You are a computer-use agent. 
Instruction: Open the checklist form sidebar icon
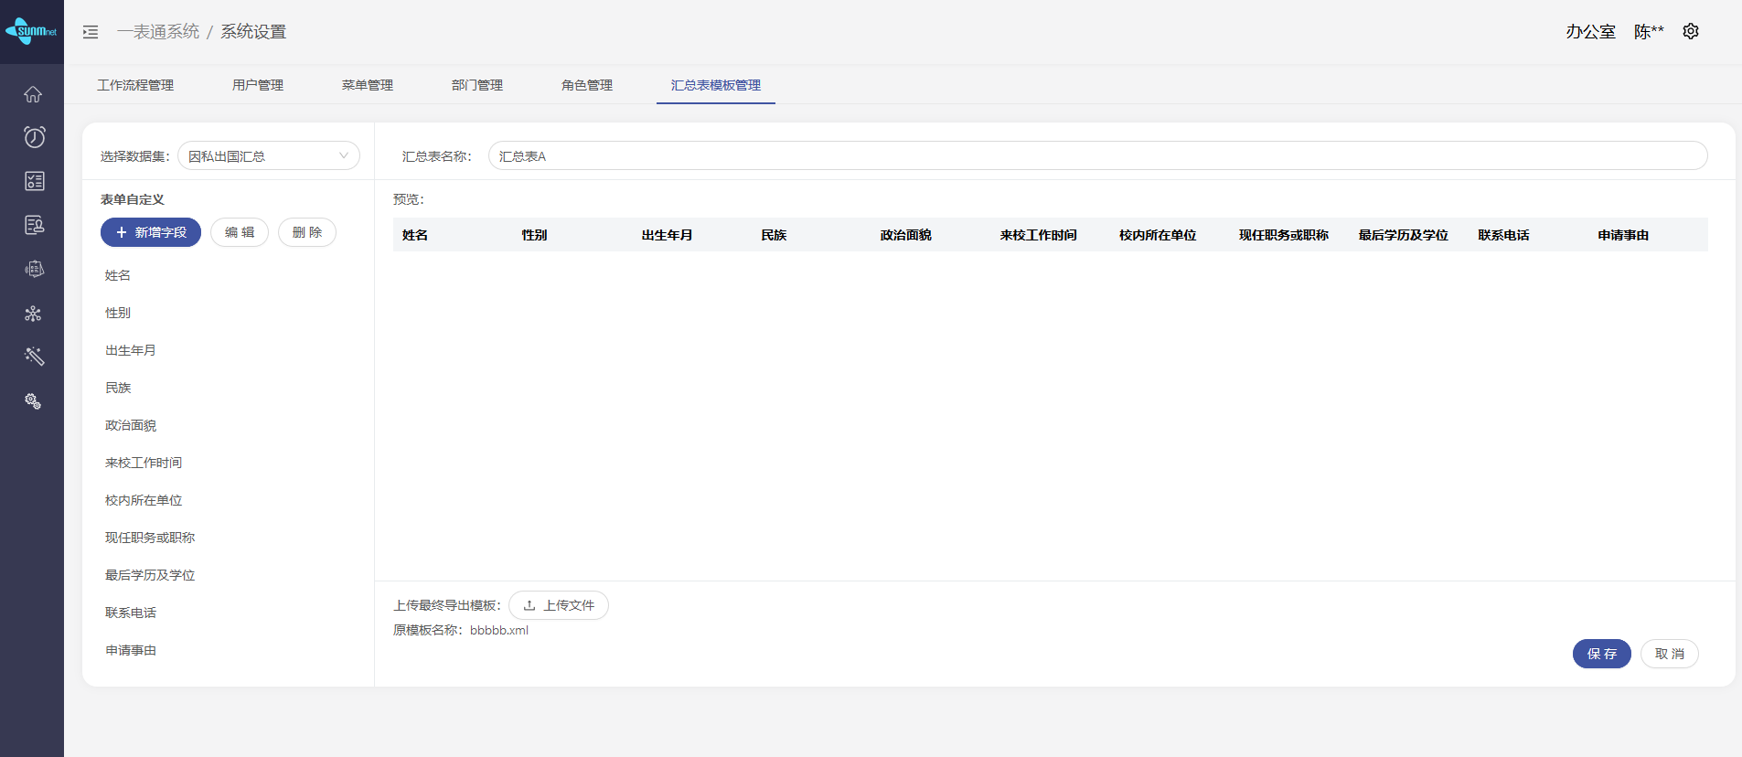[x=34, y=181]
